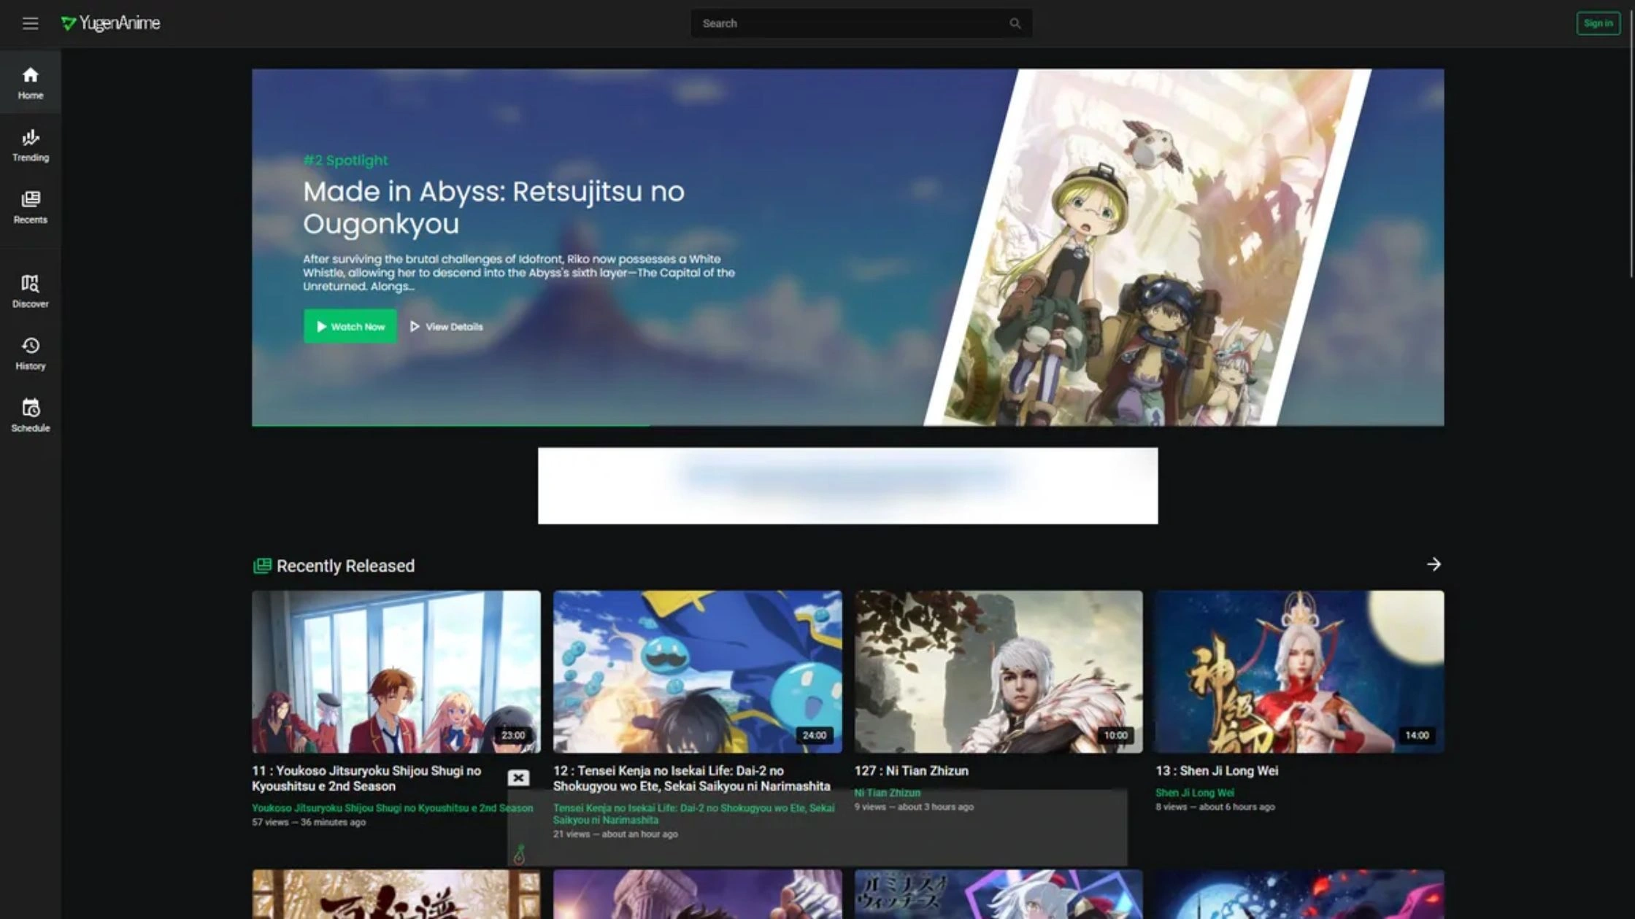Expand the View Details link for the spotlight
This screenshot has width=1635, height=919.
(446, 326)
